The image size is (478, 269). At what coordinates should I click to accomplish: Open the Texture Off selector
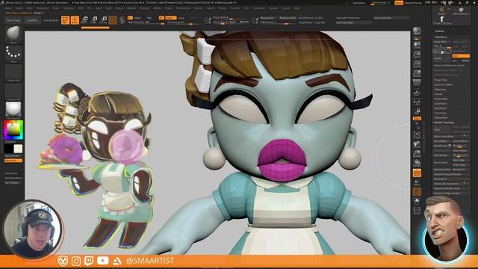(x=13, y=91)
